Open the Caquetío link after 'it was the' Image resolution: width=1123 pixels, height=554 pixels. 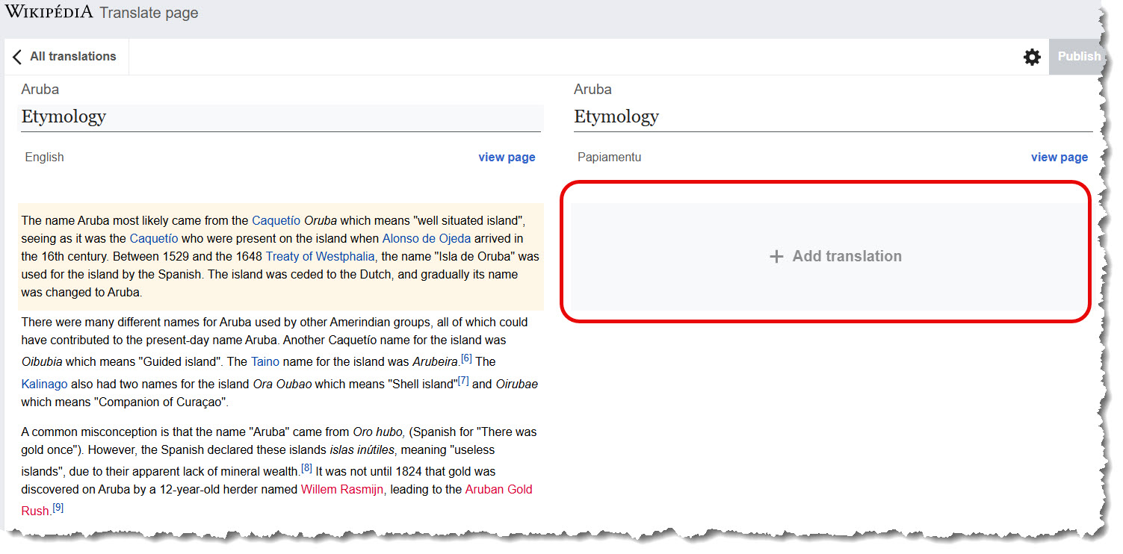(x=154, y=239)
